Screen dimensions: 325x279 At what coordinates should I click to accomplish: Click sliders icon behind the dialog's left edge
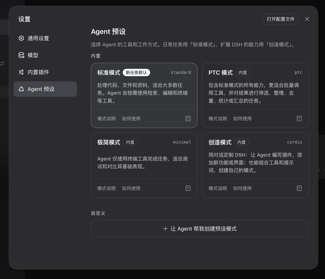[x=2, y=64]
